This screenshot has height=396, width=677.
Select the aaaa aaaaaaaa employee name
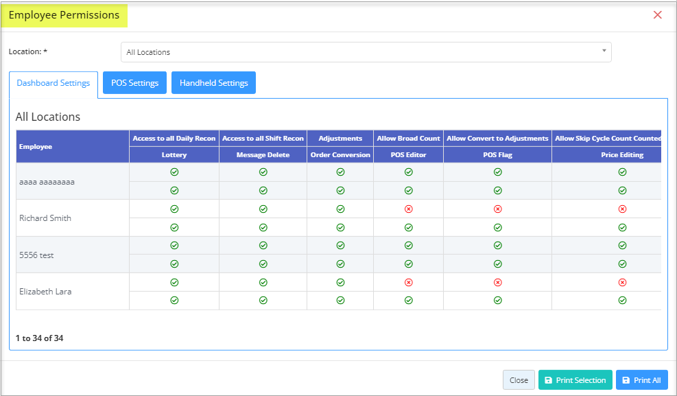click(47, 182)
